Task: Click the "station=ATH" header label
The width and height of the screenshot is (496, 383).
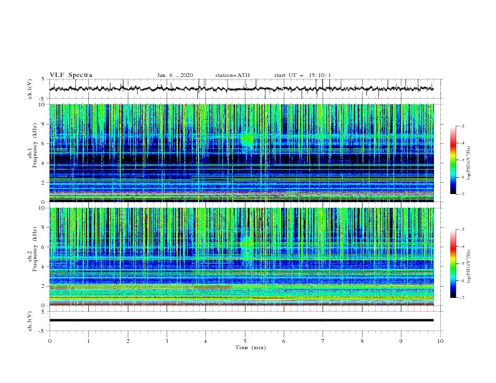Action: (232, 75)
